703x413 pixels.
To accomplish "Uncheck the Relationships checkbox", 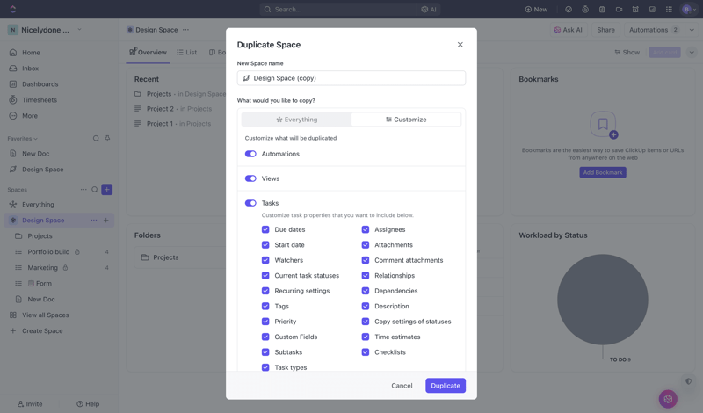I will (x=366, y=275).
